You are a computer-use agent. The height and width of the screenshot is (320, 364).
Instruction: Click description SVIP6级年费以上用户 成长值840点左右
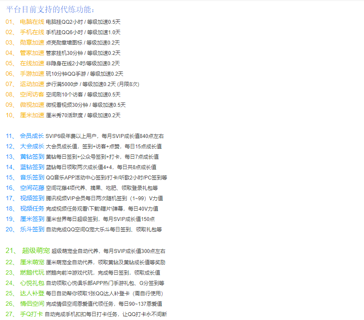tap(105, 136)
